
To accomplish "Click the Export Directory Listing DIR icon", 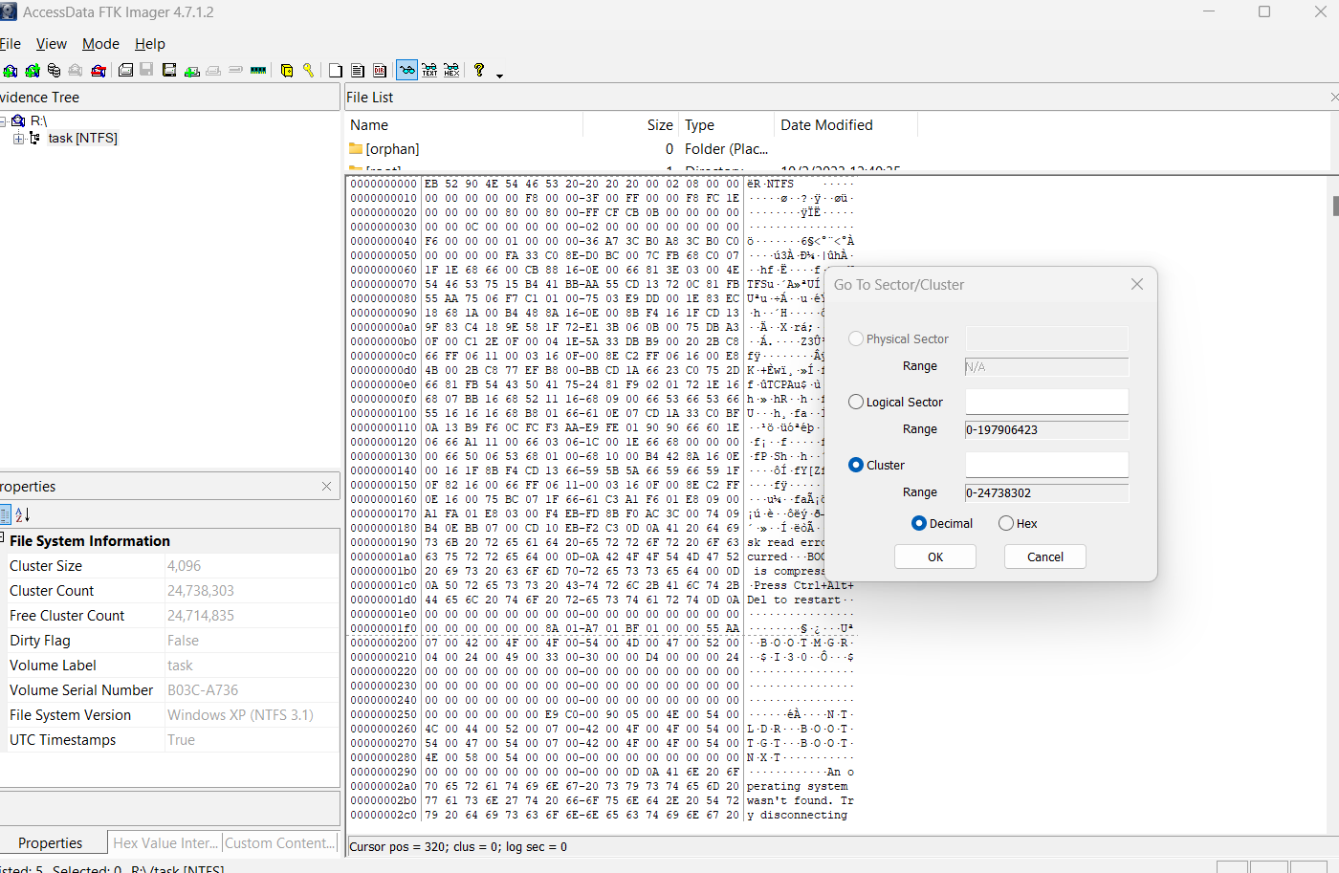I will [380, 70].
